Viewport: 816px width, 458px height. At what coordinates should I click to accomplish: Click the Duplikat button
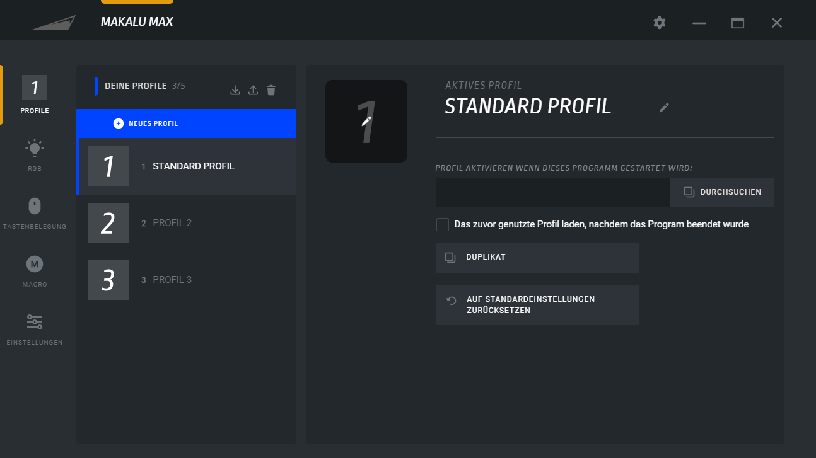pyautogui.click(x=537, y=258)
